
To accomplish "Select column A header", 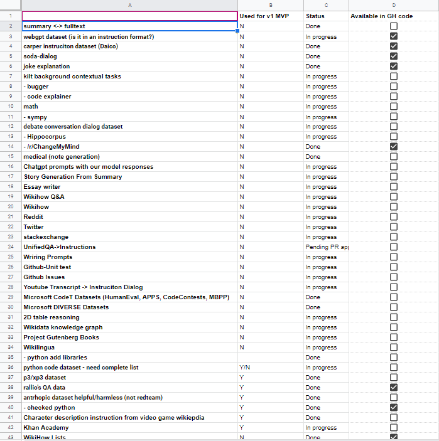I will (x=129, y=5).
